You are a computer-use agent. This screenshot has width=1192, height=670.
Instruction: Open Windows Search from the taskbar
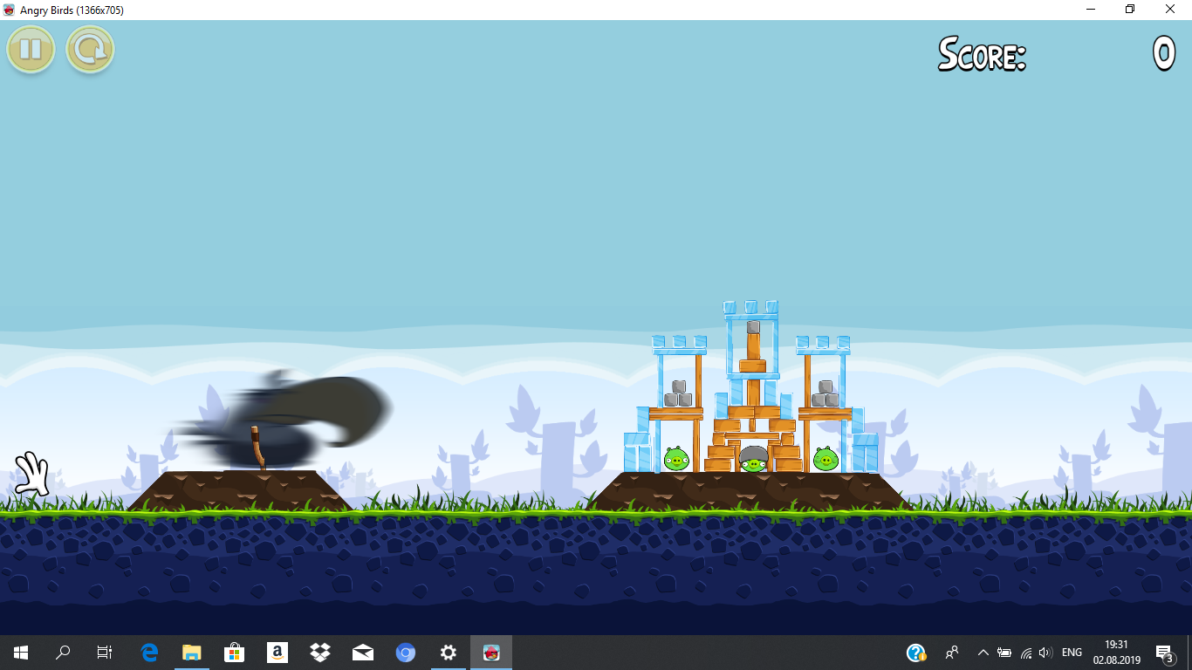(63, 653)
